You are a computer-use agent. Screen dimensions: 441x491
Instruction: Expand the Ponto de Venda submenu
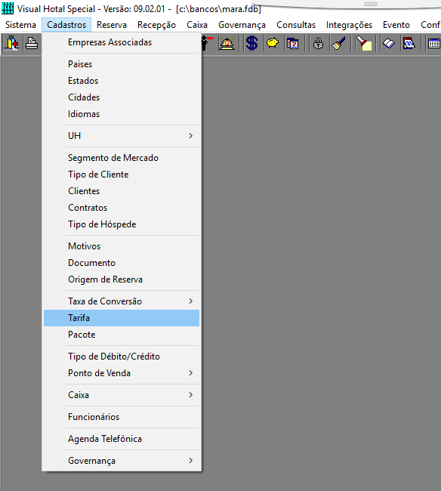pos(122,373)
